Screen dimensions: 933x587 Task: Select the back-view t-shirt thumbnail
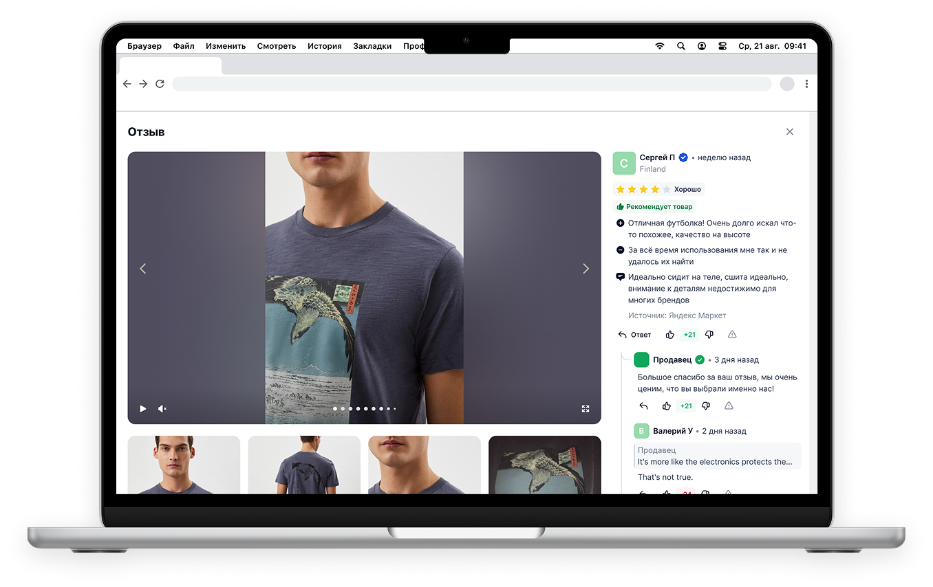[x=304, y=465]
